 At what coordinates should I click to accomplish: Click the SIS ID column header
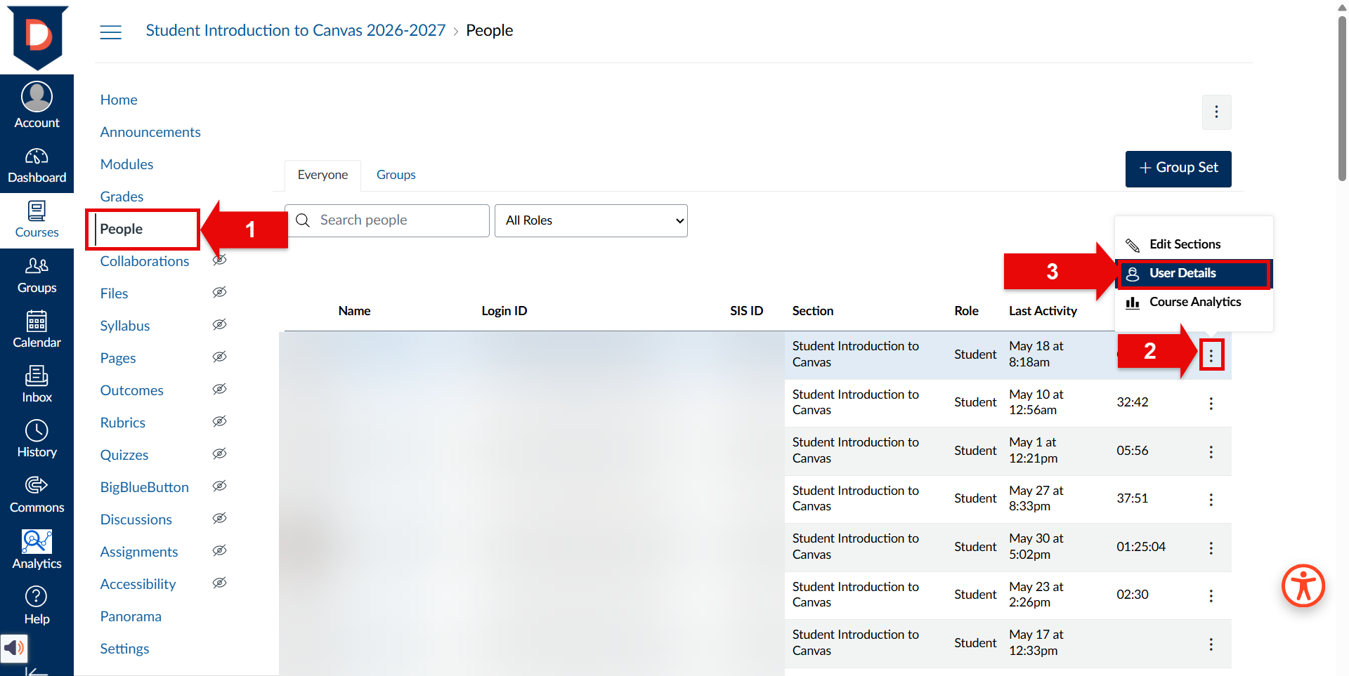(746, 311)
